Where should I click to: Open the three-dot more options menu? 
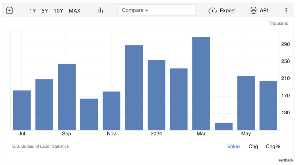coord(286,10)
